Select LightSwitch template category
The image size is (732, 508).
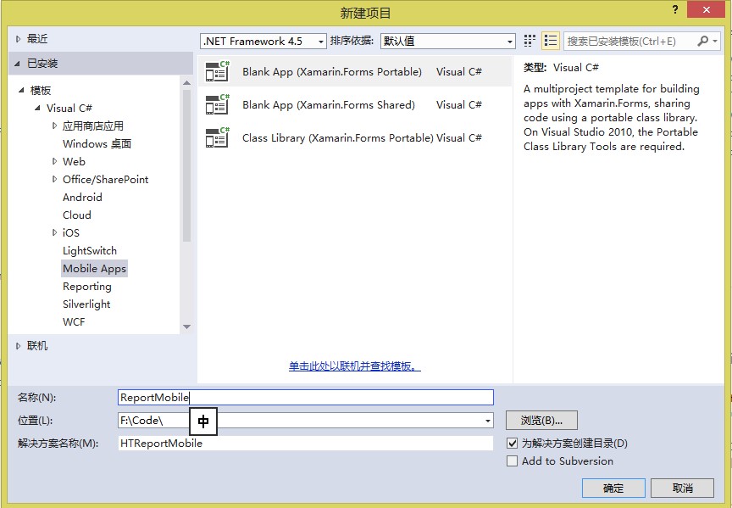coord(90,251)
